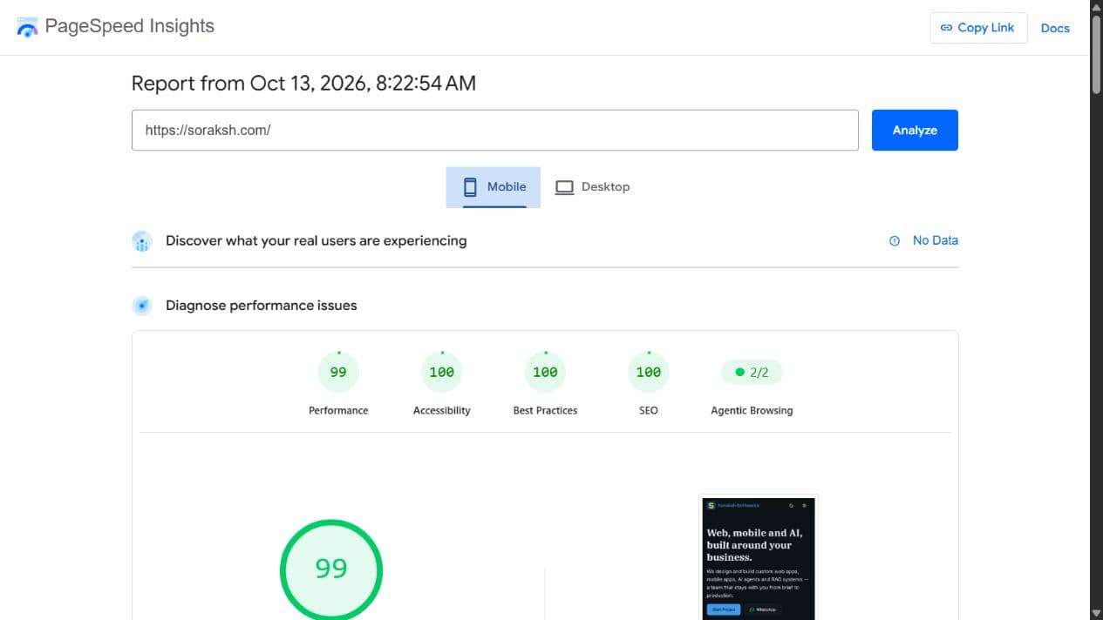Click the 'Accessibility' label text

(441, 410)
